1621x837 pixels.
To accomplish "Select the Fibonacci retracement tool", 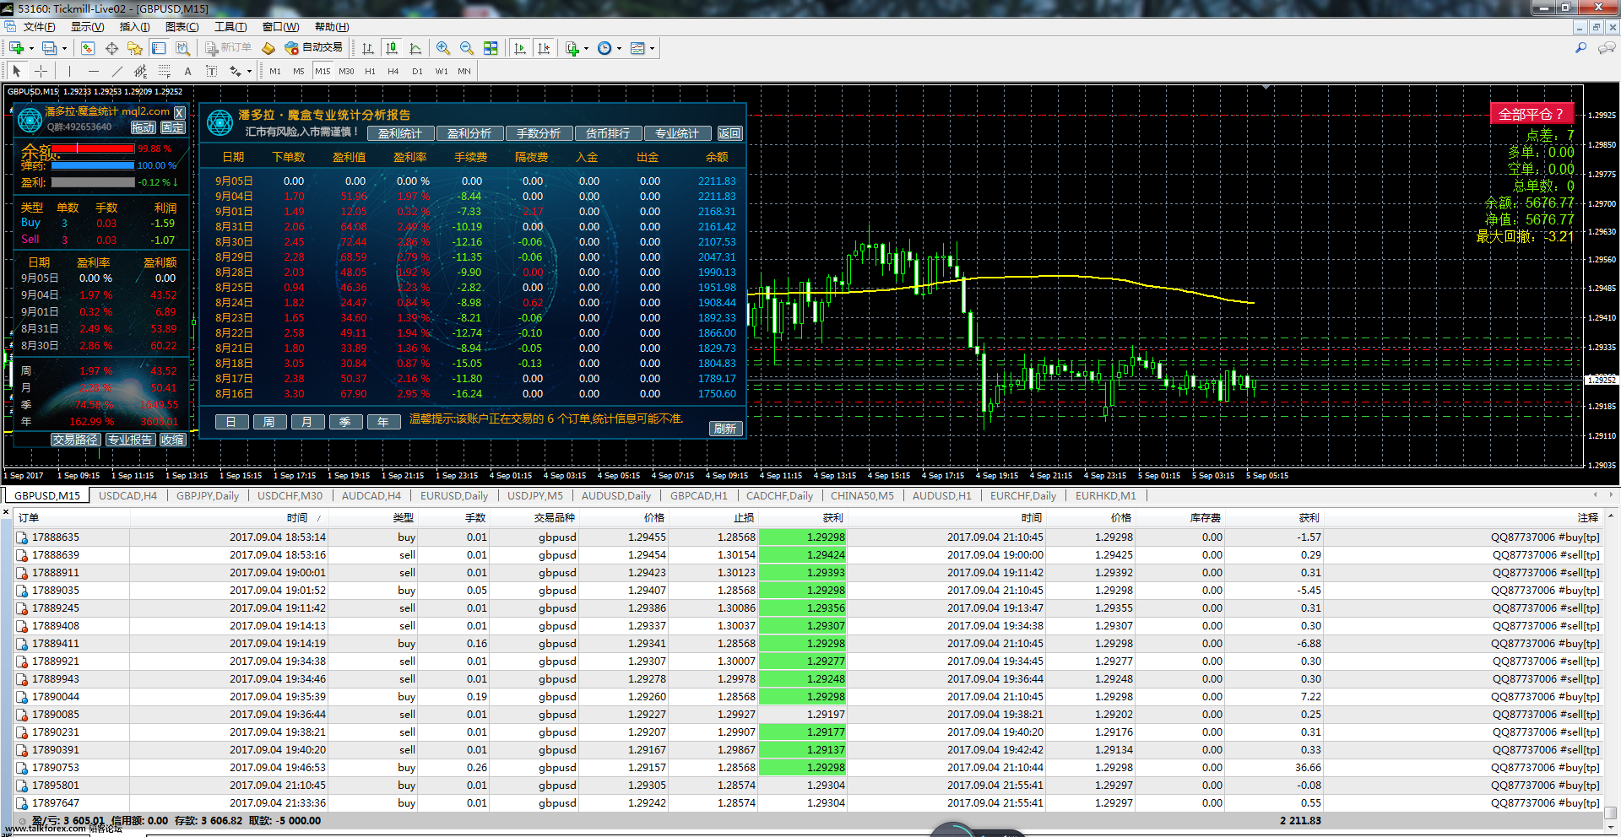I will click(x=164, y=71).
